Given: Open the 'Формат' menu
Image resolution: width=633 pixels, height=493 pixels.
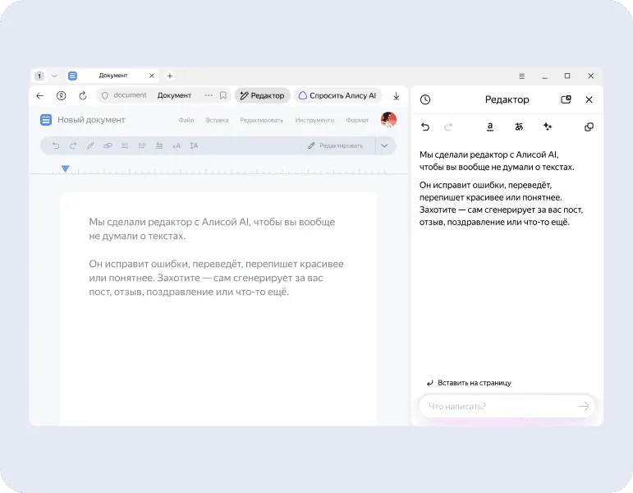Looking at the screenshot, I should click(x=357, y=120).
